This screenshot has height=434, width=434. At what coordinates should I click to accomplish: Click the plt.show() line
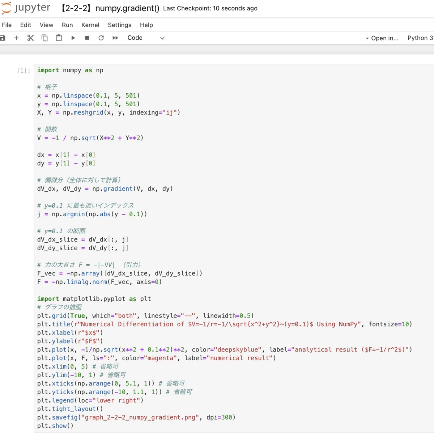(x=55, y=426)
